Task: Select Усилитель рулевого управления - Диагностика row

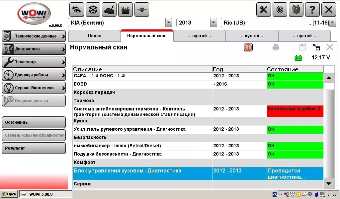Action: tap(198, 129)
